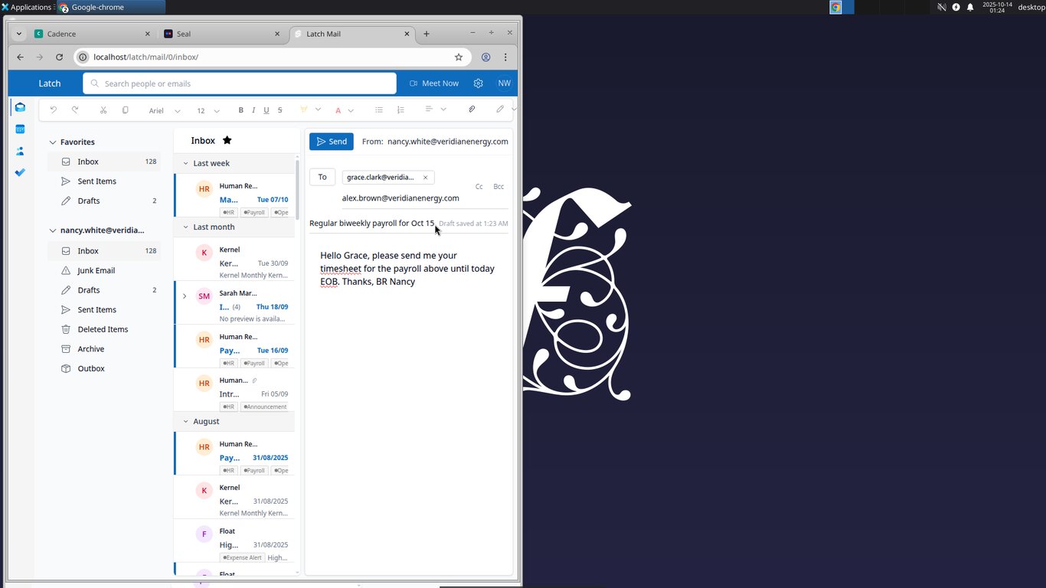Click the cut scissors icon
The width and height of the screenshot is (1046, 588).
[103, 110]
